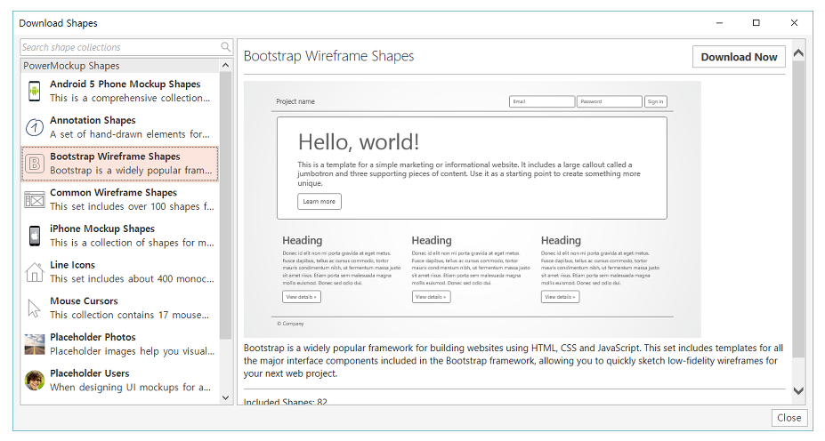Click the Bootstrap wireframe preview image
This screenshot has height=441, width=825.
coord(472,209)
